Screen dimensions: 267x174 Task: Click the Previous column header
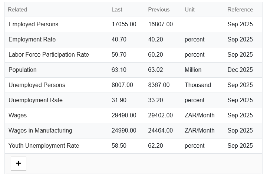point(159,10)
